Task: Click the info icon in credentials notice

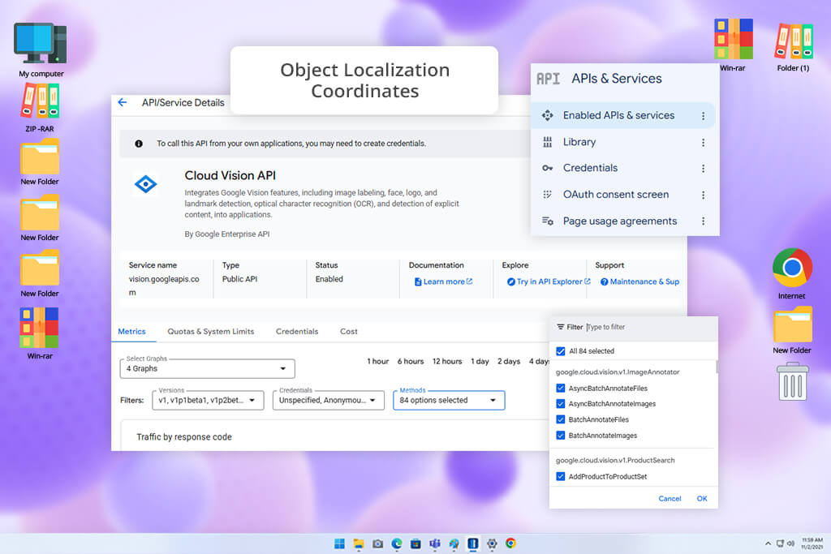Action: (x=139, y=144)
